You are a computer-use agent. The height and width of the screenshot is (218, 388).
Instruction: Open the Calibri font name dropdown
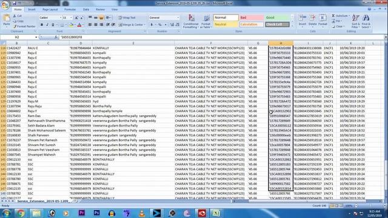[61, 18]
